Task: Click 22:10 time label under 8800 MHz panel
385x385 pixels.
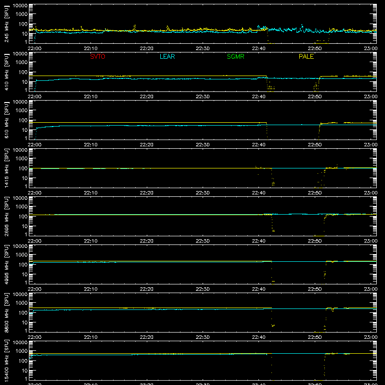Action: [x=90, y=337]
